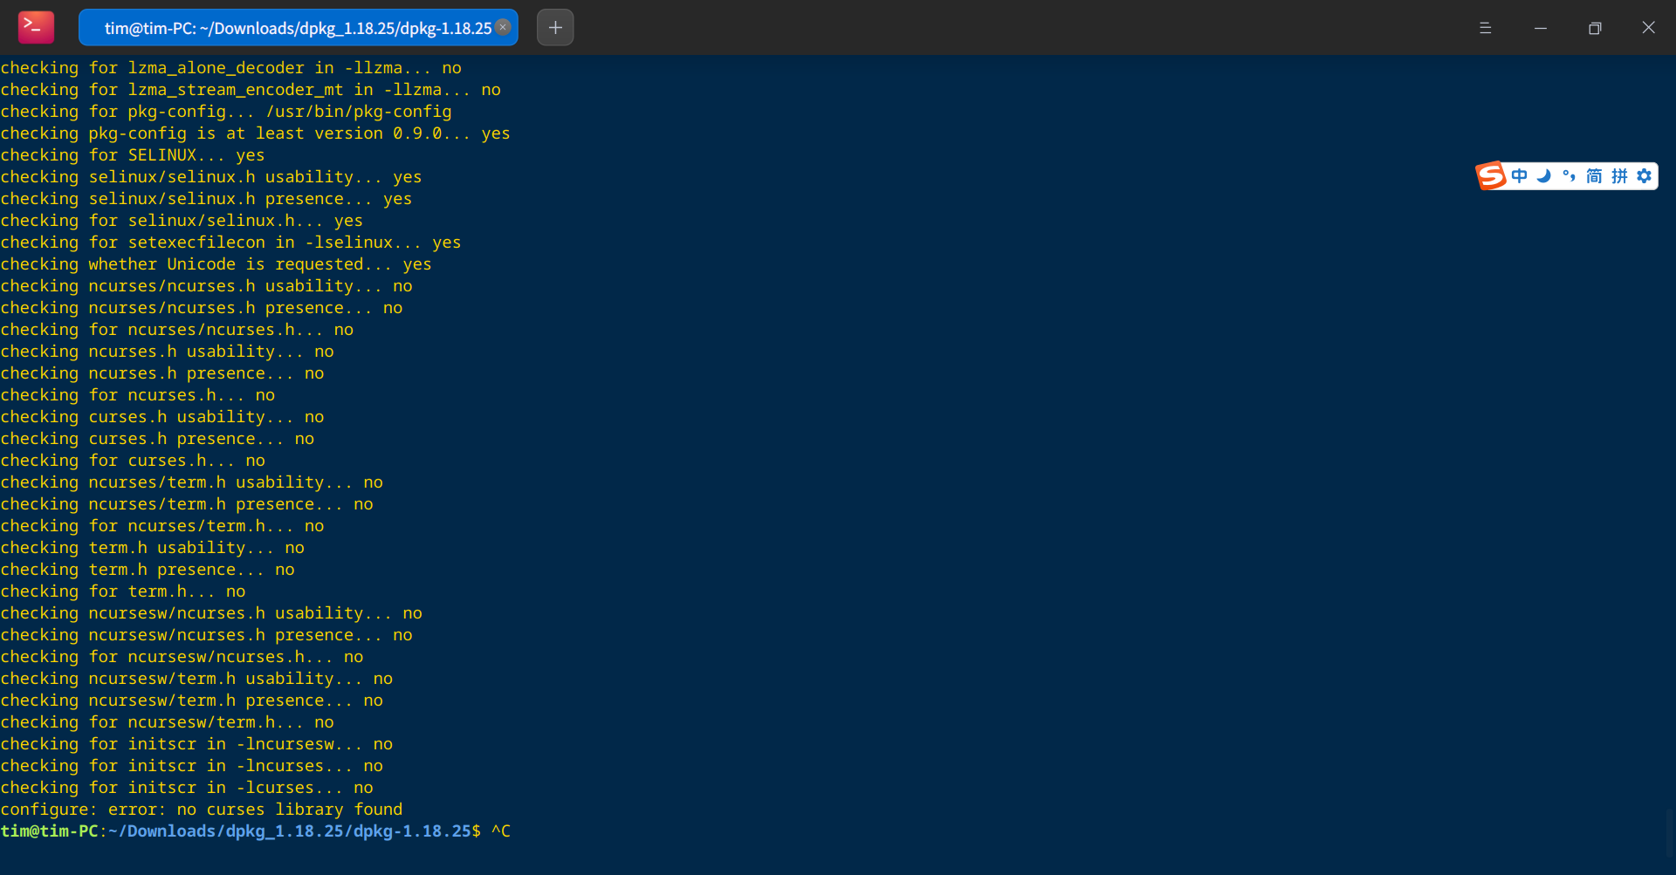Click the 'lzma_alone_decoder in -llzma... no' line
This screenshot has height=875, width=1676.
[x=231, y=68]
